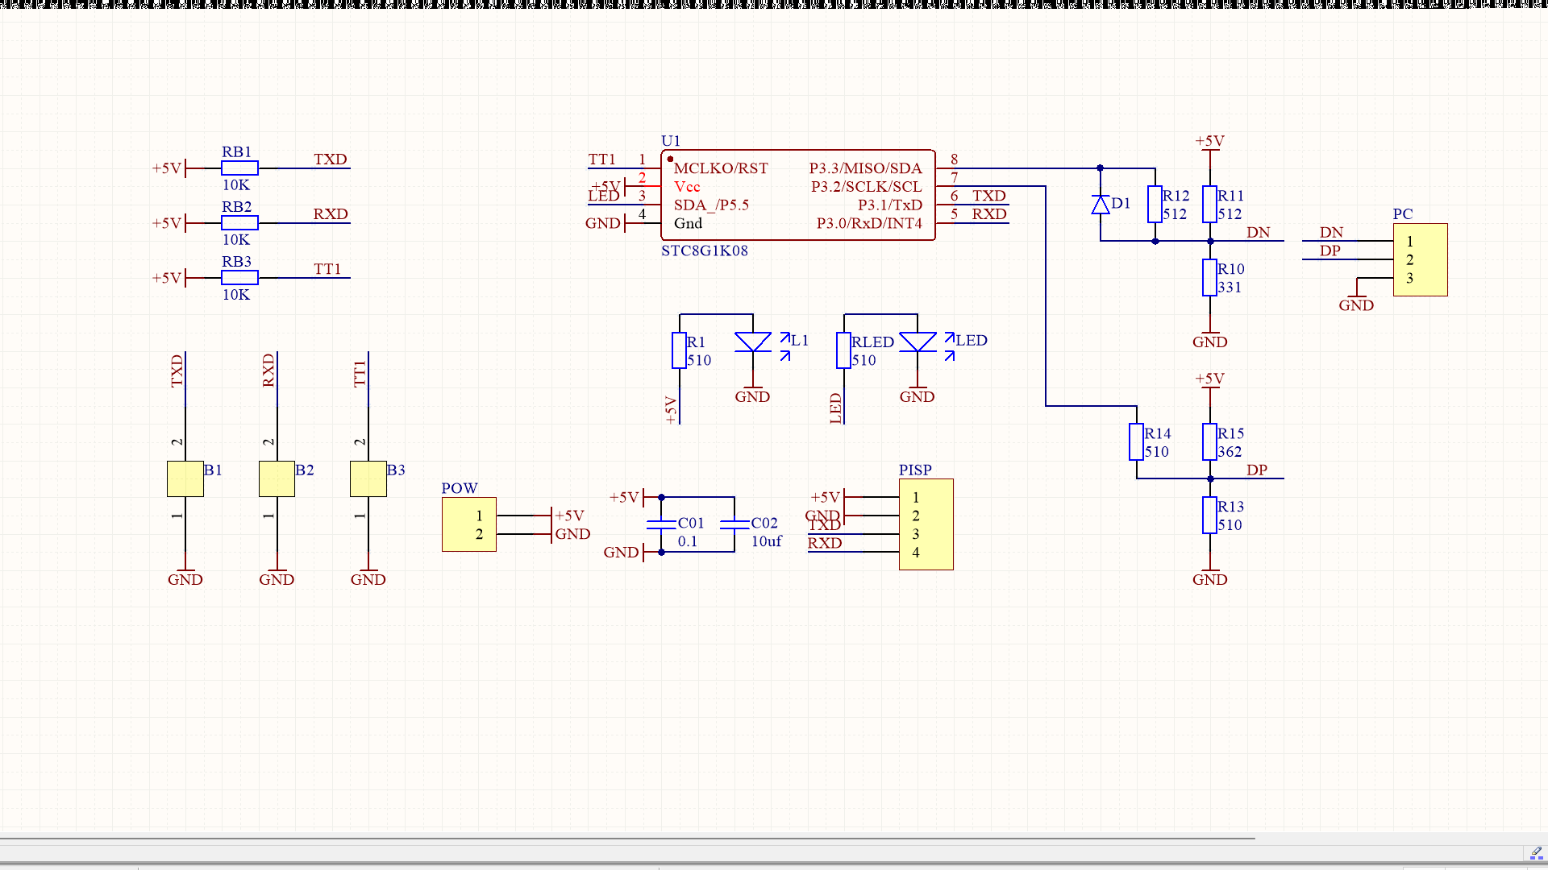Image resolution: width=1548 pixels, height=870 pixels.
Task: Click the STC8G1K08 part name text
Action: click(705, 251)
